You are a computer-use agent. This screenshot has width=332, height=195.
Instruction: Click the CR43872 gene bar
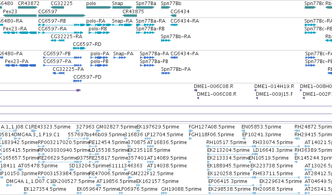(28, 7)
